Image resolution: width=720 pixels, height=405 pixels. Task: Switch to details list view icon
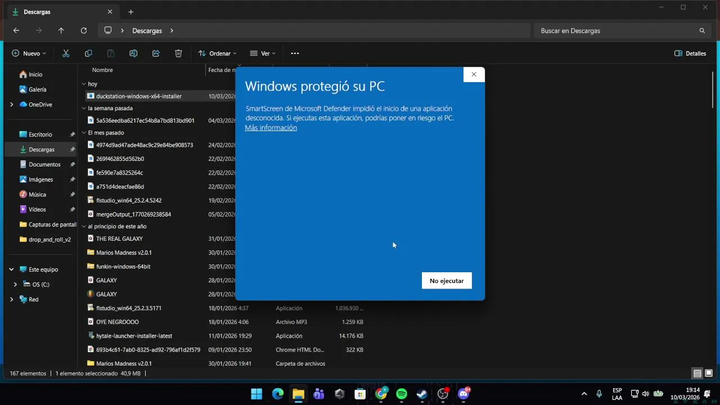tap(697, 373)
